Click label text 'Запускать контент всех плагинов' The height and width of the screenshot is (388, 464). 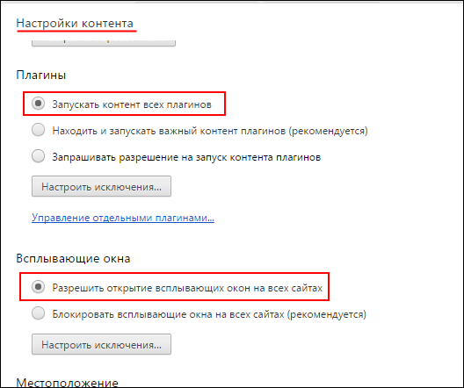(x=132, y=104)
